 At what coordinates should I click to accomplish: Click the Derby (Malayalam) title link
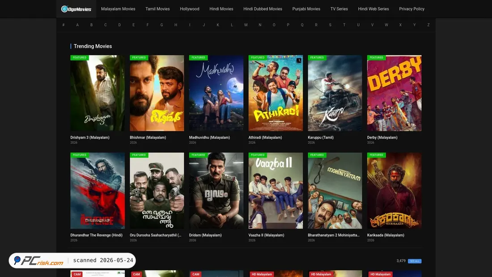tap(382, 137)
